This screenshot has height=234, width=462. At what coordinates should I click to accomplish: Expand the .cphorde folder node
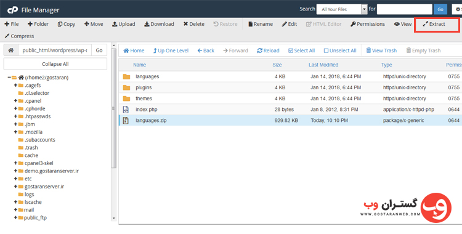tap(15, 108)
